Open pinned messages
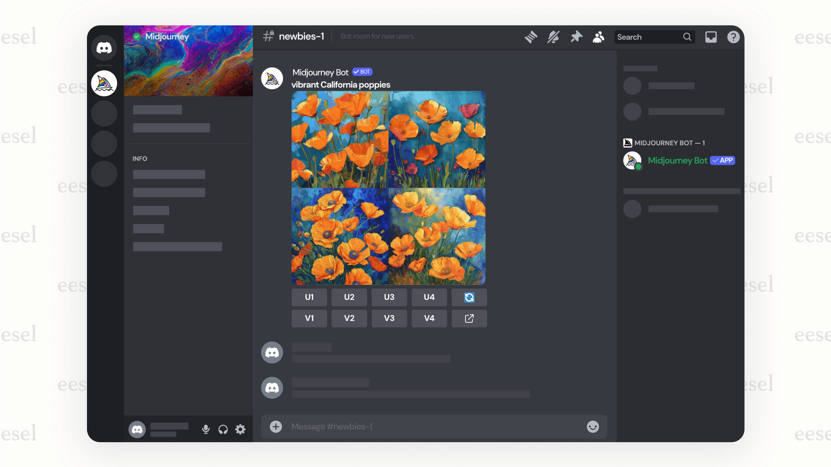Viewport: 831px width, 467px height. (x=576, y=37)
